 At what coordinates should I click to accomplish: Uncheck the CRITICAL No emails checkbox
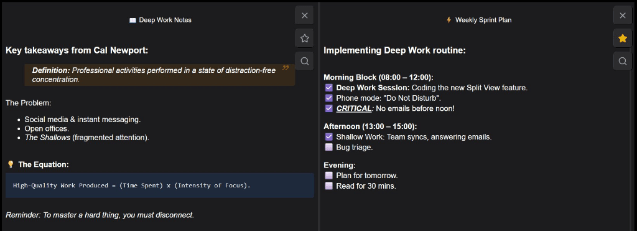point(329,108)
